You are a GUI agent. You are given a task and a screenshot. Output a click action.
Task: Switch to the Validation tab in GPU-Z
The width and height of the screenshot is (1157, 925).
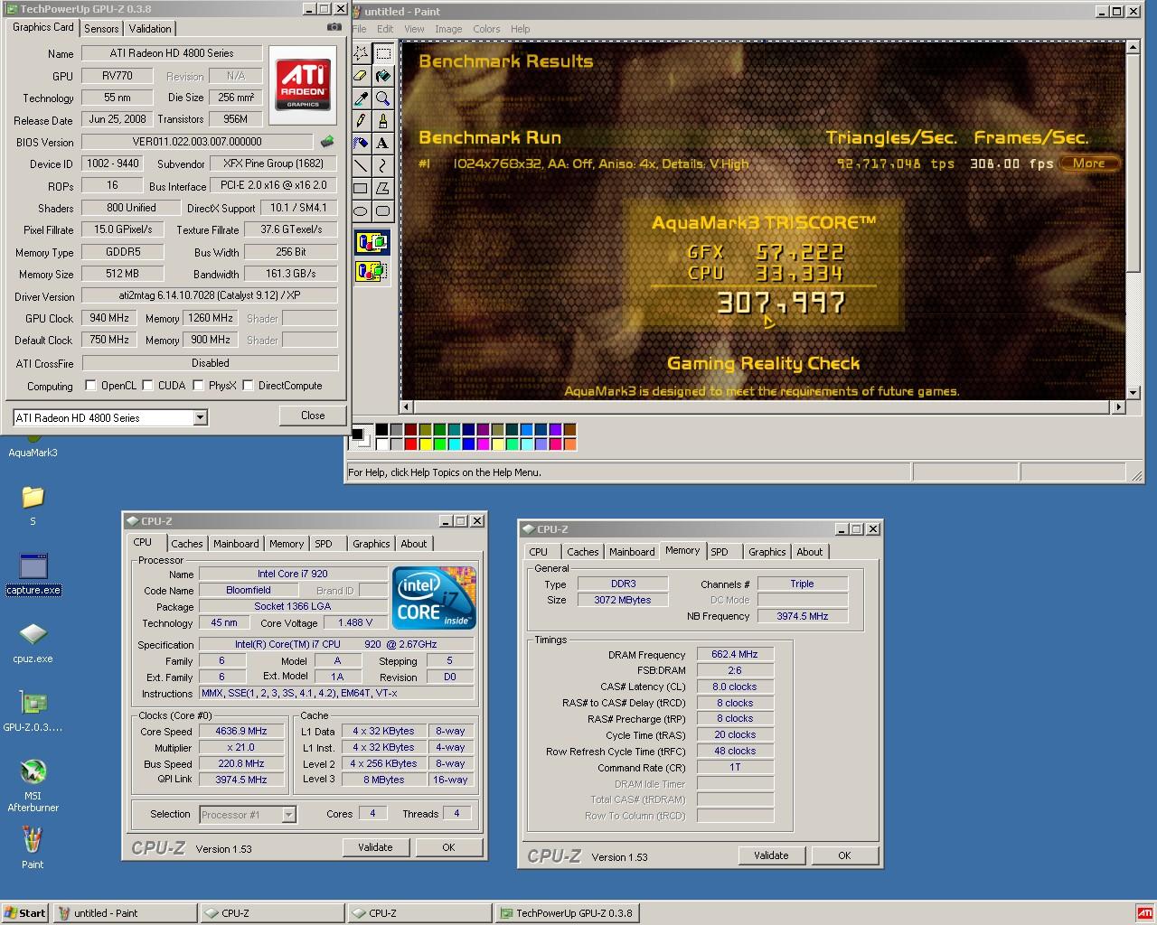tap(150, 29)
